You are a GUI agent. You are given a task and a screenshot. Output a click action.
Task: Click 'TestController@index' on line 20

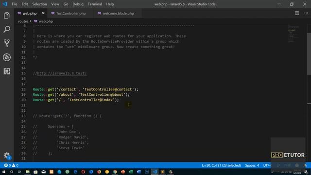91,100
